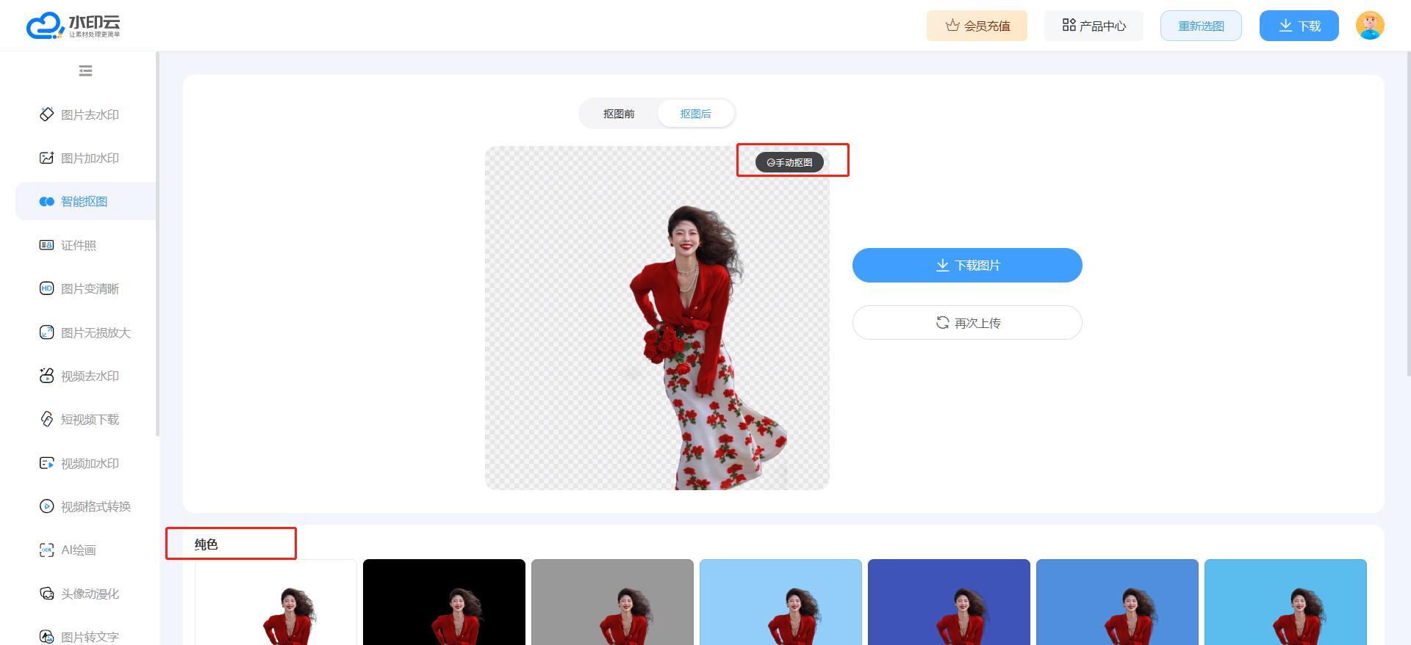
Task: Open 产品中心 menu in the header
Action: (x=1094, y=26)
